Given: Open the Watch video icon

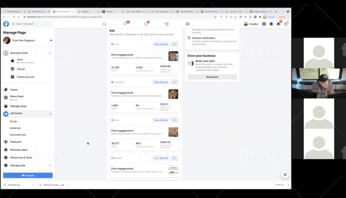Looking at the screenshot, I should [x=146, y=24].
